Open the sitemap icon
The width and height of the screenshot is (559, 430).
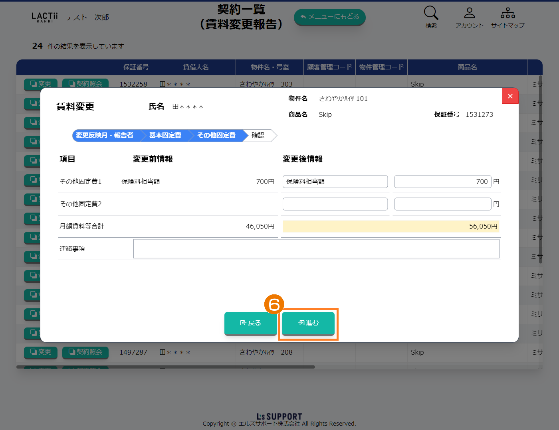(507, 14)
